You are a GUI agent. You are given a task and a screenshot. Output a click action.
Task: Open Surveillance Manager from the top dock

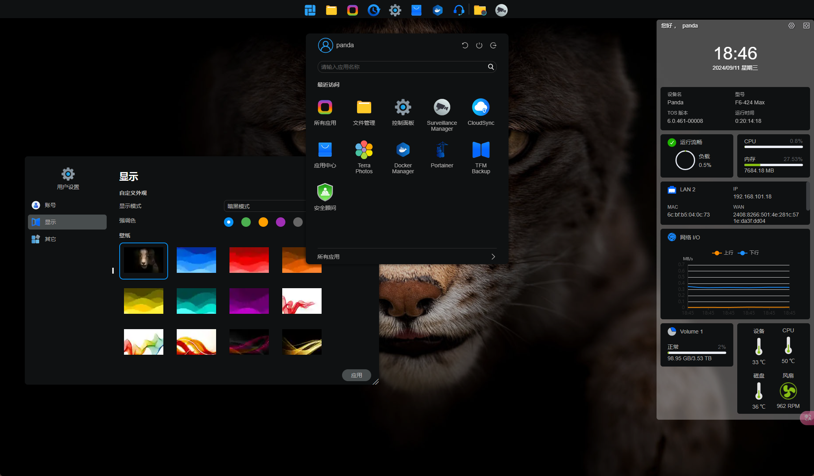point(501,10)
